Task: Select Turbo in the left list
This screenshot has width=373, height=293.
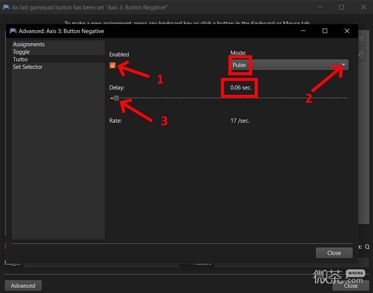Action: pyautogui.click(x=58, y=59)
